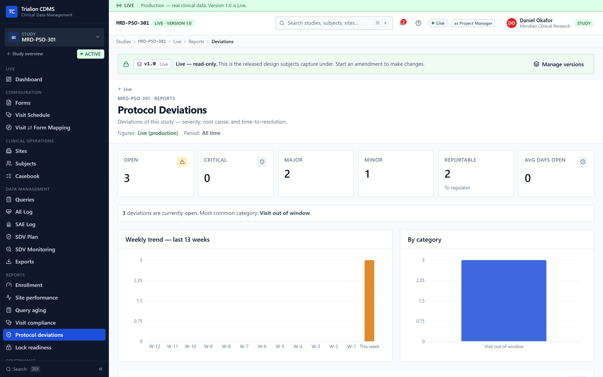This screenshot has width=603, height=377.
Task: Select Protocol deviations in sidebar
Action: point(54,335)
